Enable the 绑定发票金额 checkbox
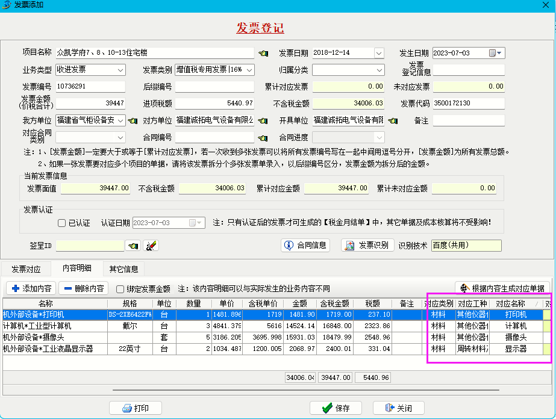Screen dimensions: 556x419 coord(120,289)
